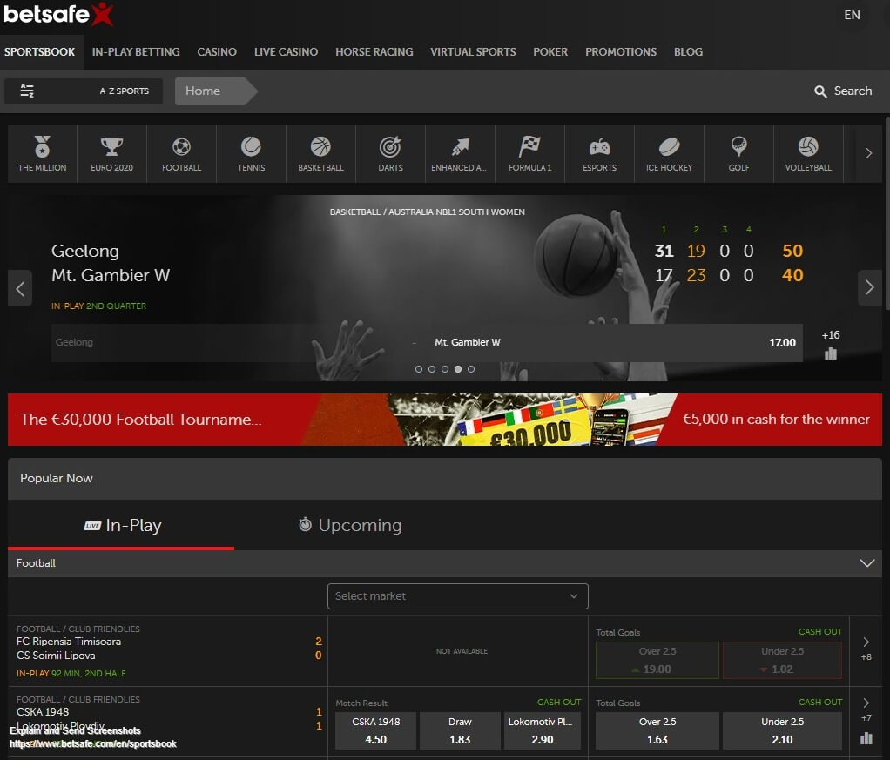Go to third carousel slide dot

445,369
